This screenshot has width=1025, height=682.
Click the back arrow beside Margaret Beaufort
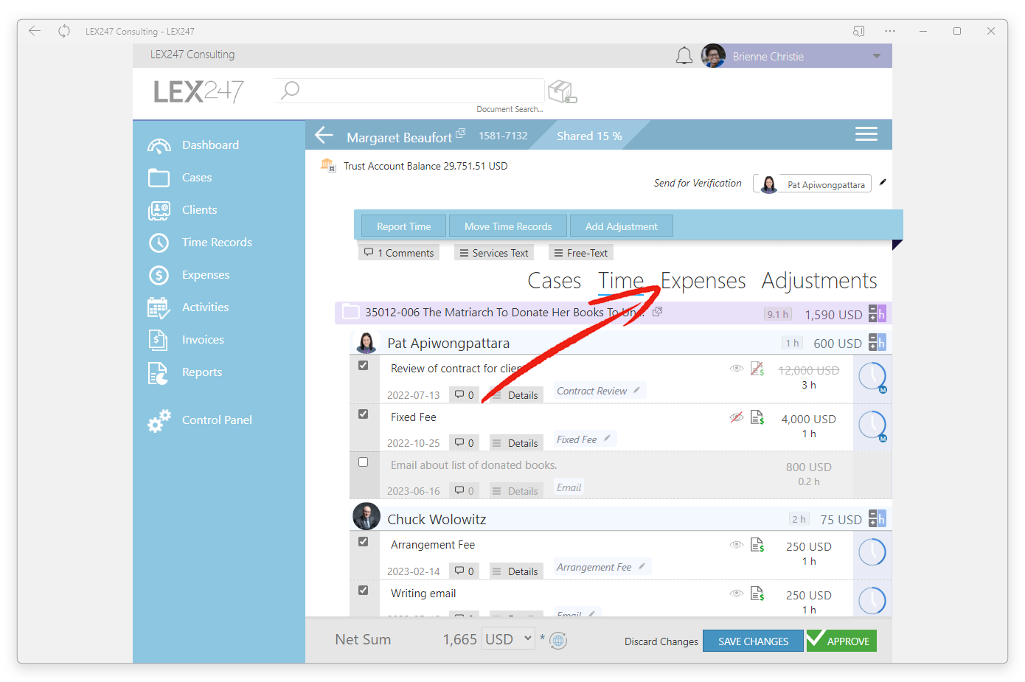coord(324,135)
